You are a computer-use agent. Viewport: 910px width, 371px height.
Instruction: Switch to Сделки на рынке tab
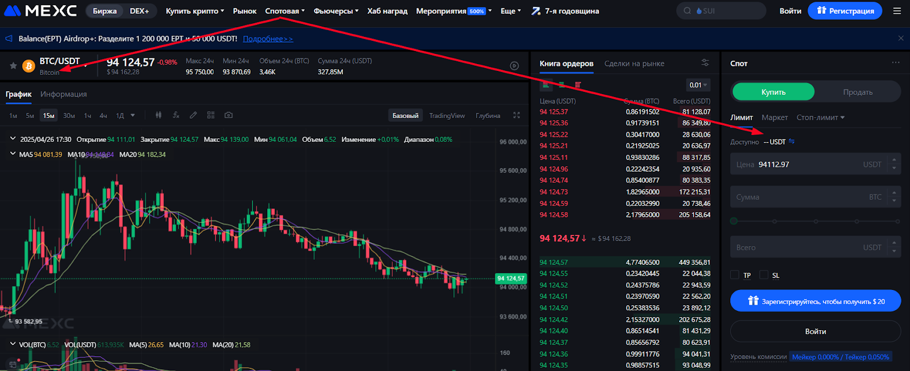(634, 64)
